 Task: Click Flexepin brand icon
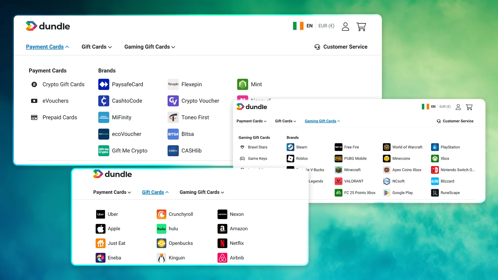[x=173, y=84]
